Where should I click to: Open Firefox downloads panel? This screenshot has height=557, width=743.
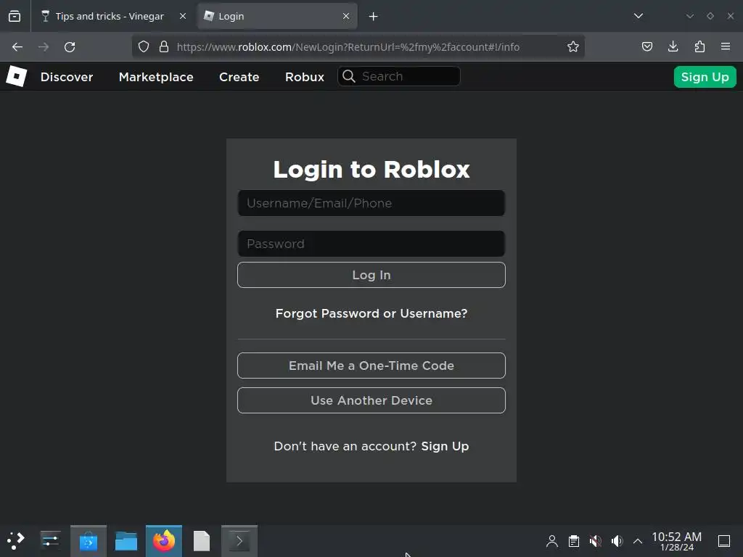click(x=673, y=46)
